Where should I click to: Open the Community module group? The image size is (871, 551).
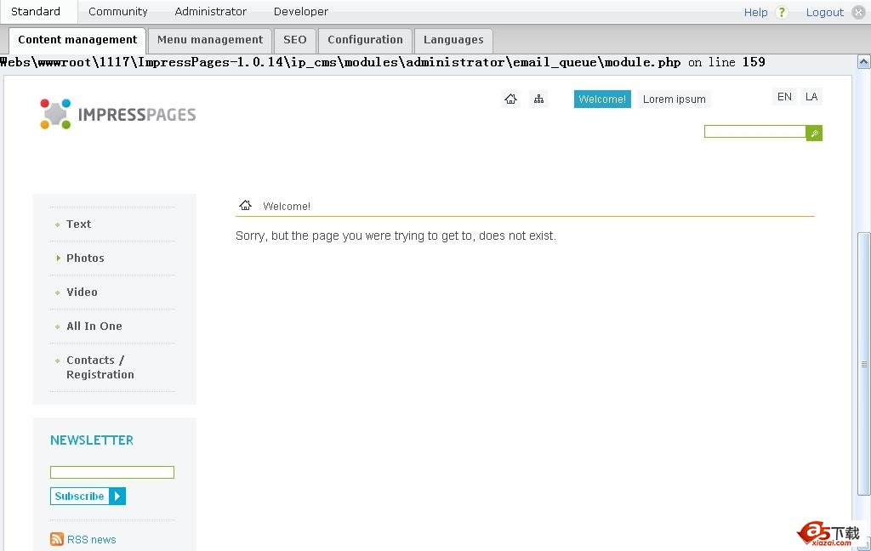coord(117,11)
